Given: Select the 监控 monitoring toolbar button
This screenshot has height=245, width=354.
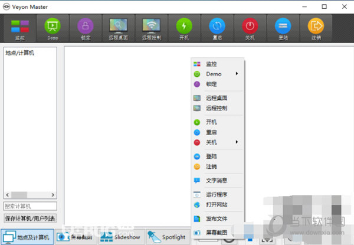Looking at the screenshot, I should [x=20, y=28].
